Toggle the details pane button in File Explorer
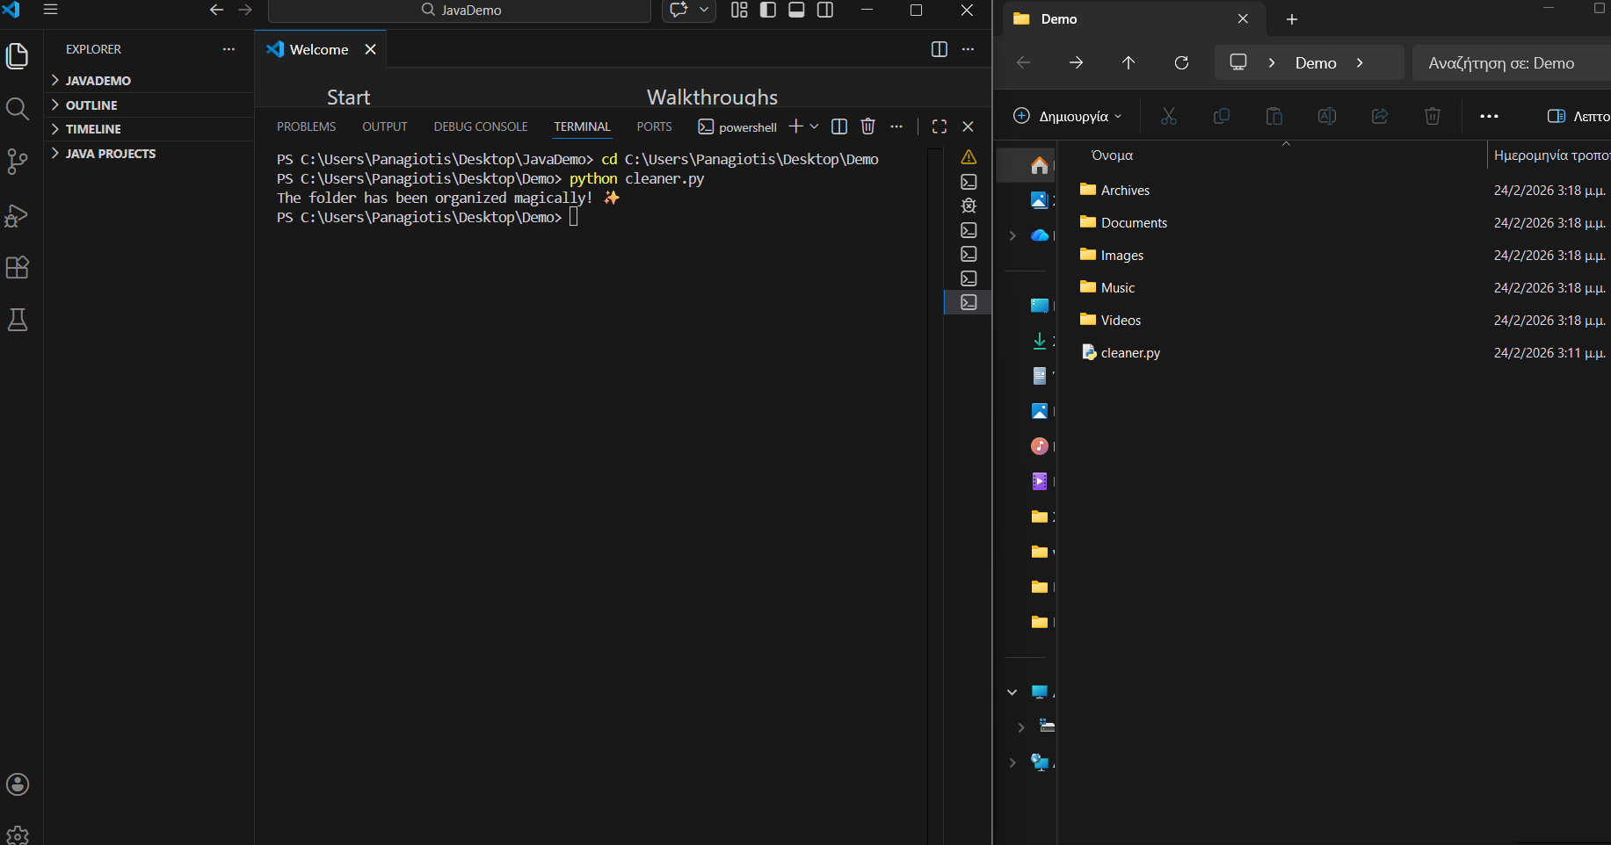 1578,116
